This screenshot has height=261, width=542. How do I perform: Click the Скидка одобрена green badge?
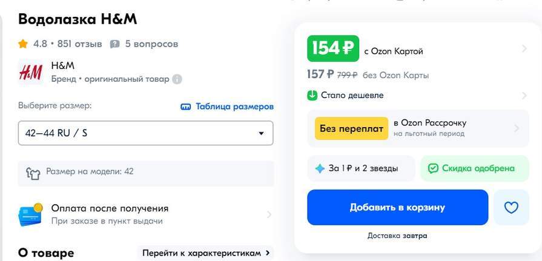(x=475, y=168)
